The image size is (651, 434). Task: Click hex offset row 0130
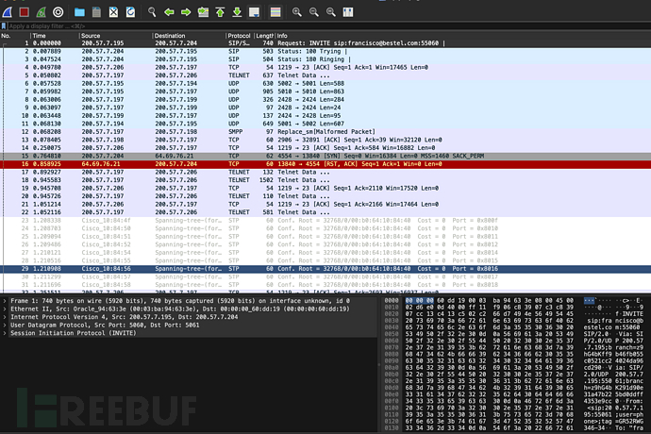coord(392,427)
